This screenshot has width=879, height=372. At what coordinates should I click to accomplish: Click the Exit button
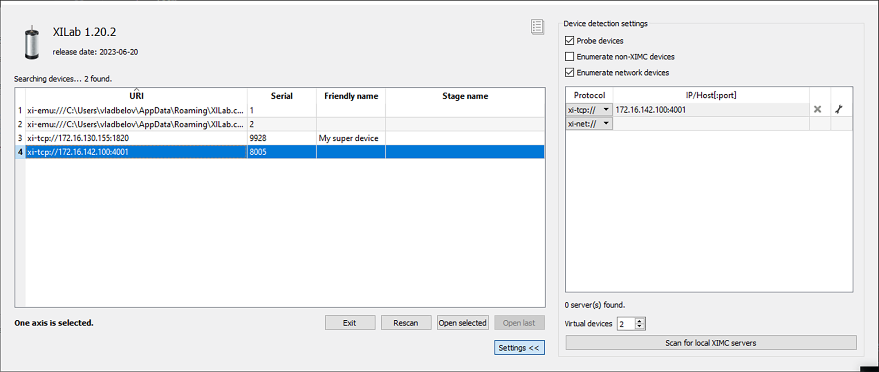point(350,323)
